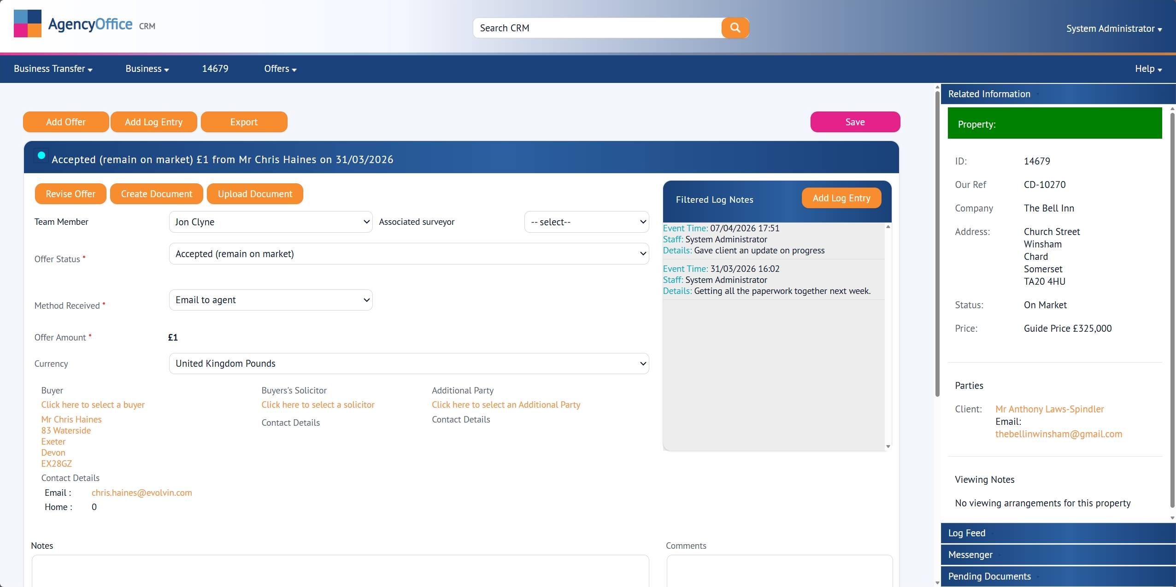Open the Offer Status dropdown
The image size is (1176, 587).
point(409,253)
